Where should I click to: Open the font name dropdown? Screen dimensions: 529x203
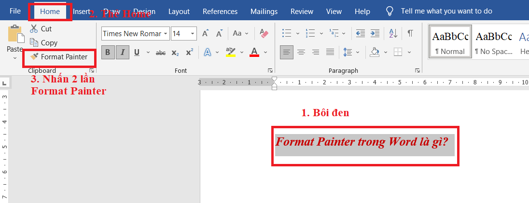coord(166,34)
